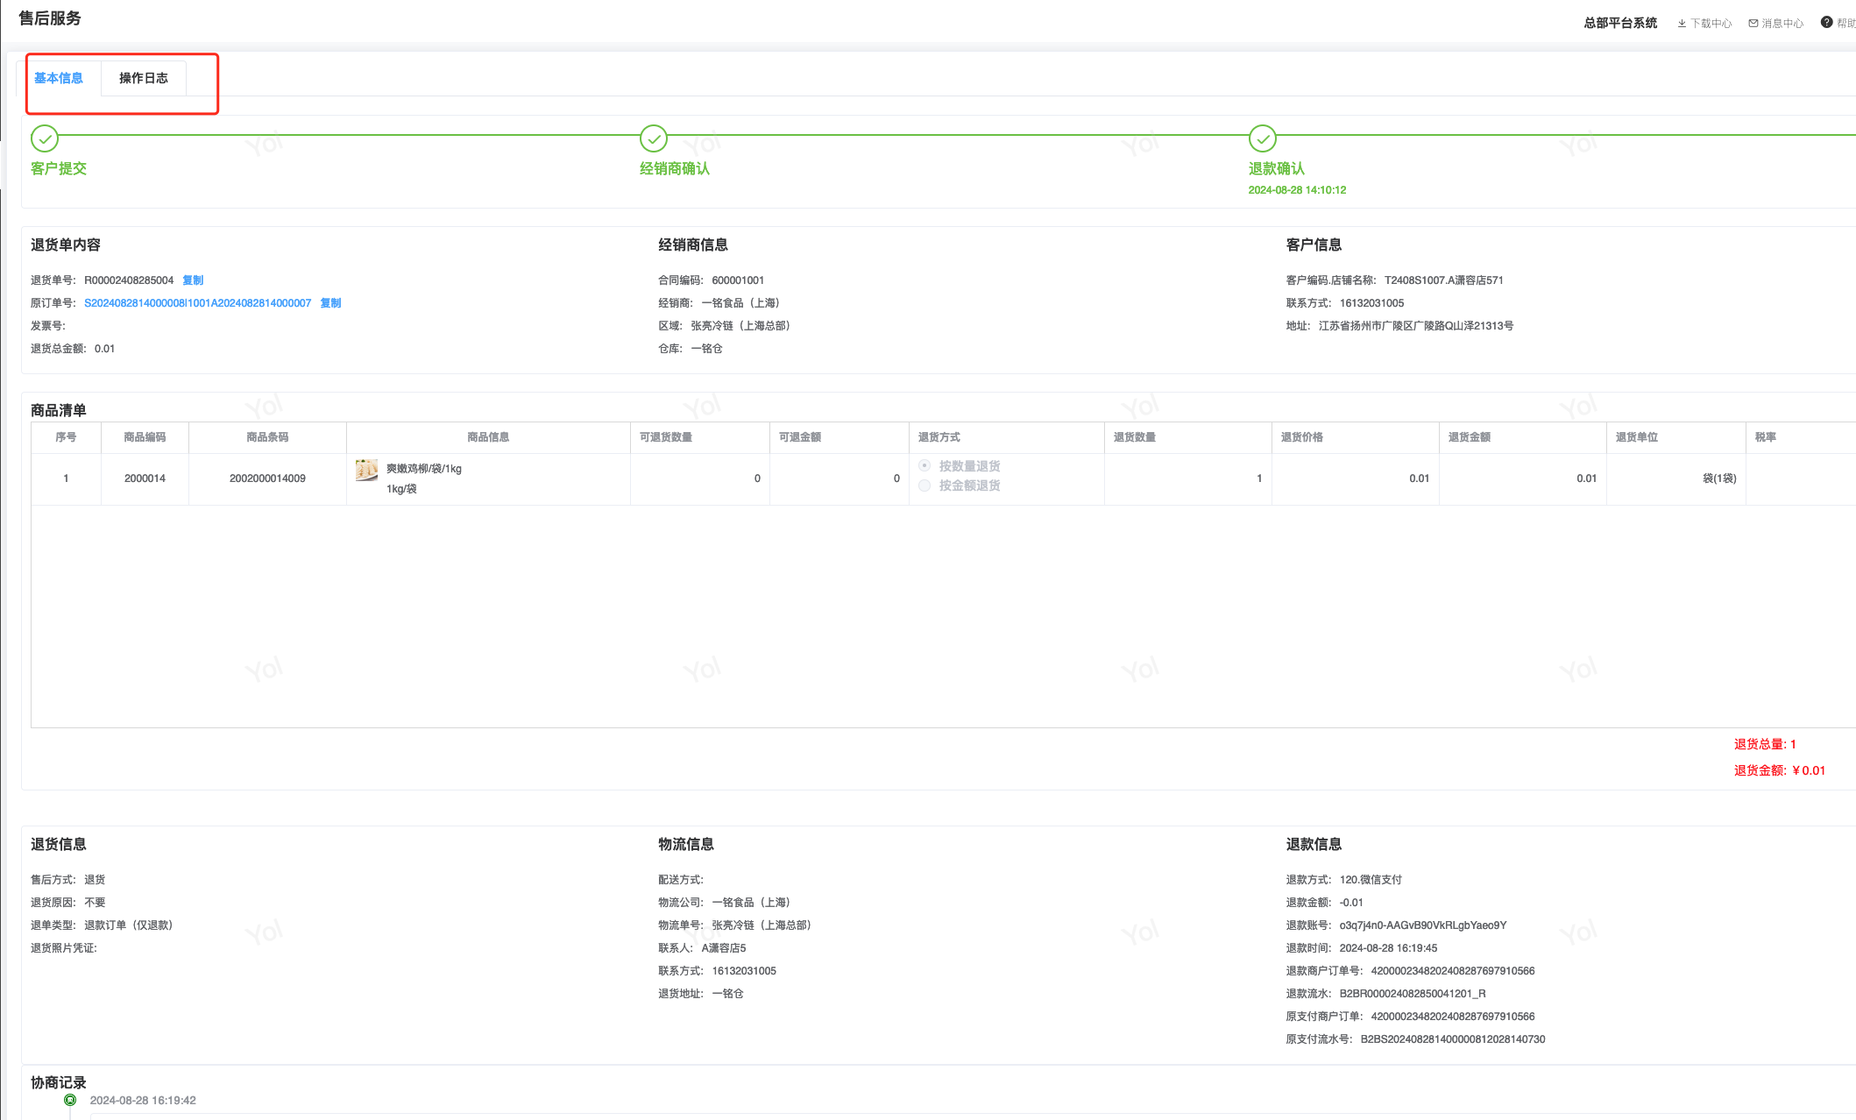1856x1120 pixels.
Task: Click the 总部平台系统 label in header
Action: (x=1620, y=24)
